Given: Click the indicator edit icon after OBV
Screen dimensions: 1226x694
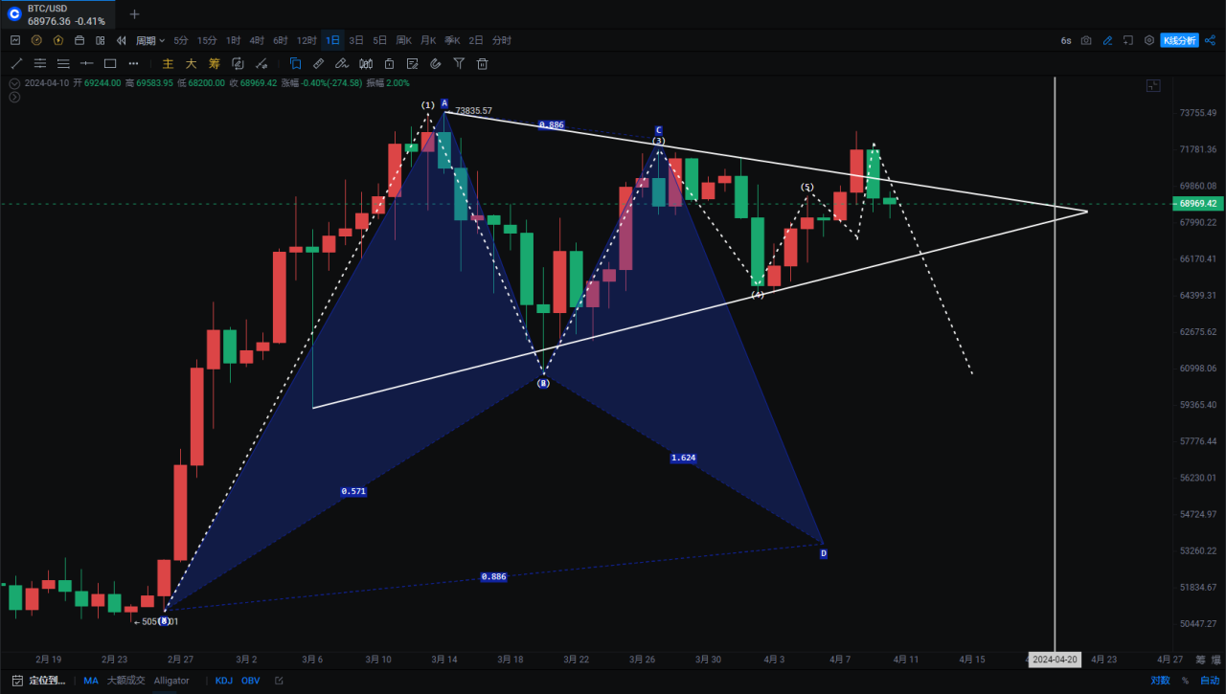Looking at the screenshot, I should [279, 681].
